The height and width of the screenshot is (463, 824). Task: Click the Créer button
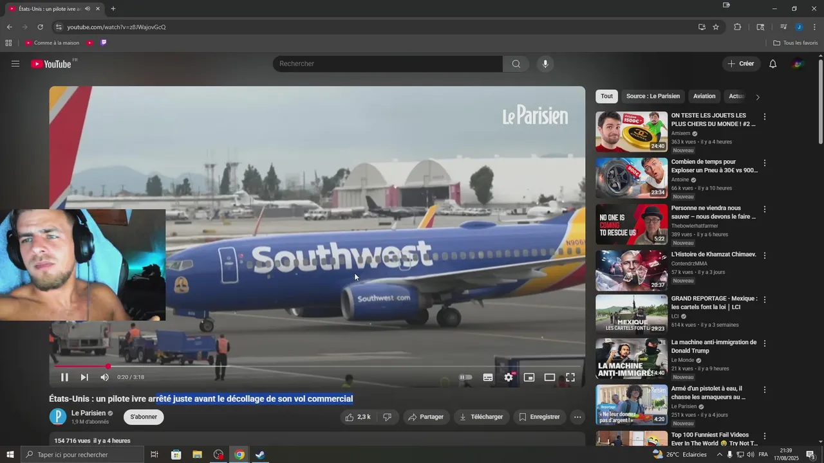(741, 64)
